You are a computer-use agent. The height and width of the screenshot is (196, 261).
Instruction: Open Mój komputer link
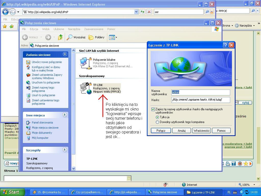(x=40, y=138)
